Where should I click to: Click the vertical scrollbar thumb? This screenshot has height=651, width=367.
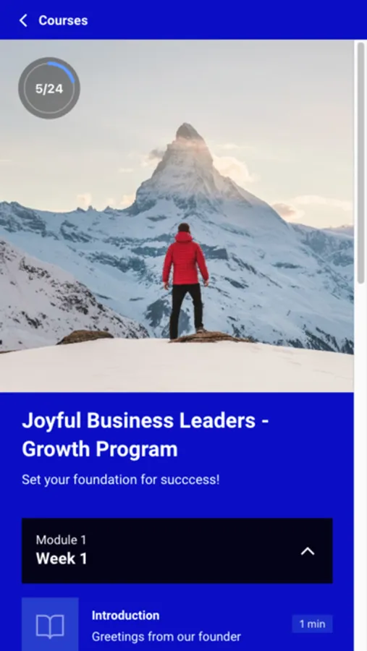pyautogui.click(x=360, y=163)
